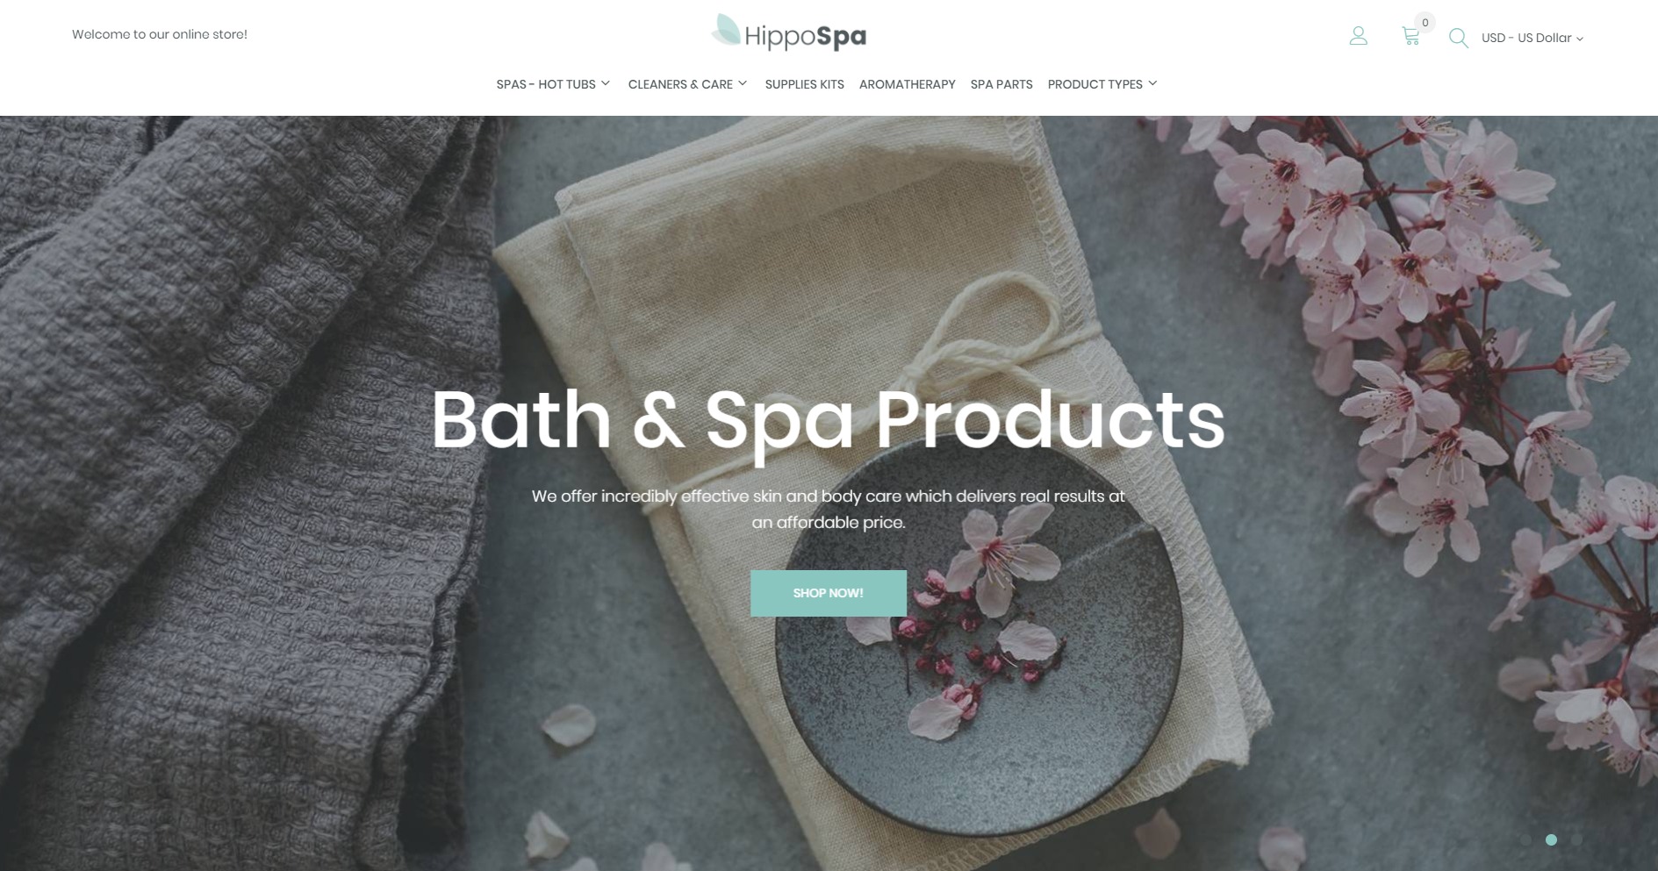Click the hero description paragraph text
The height and width of the screenshot is (871, 1658).
point(828,509)
